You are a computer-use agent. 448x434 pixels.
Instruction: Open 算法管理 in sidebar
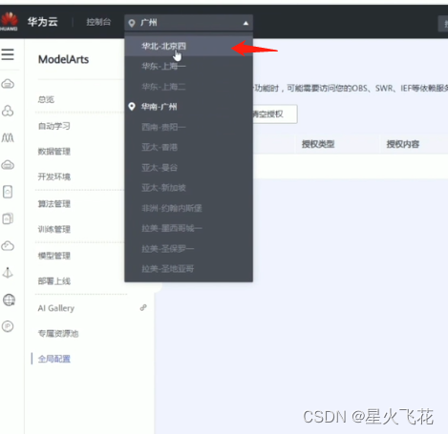point(54,204)
